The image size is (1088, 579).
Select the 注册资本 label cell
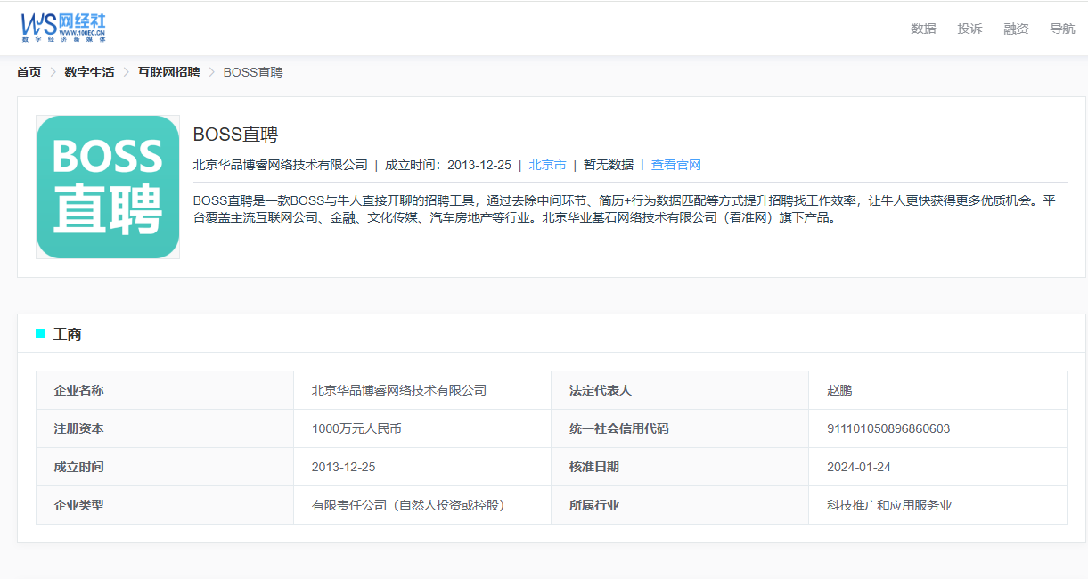pos(165,428)
